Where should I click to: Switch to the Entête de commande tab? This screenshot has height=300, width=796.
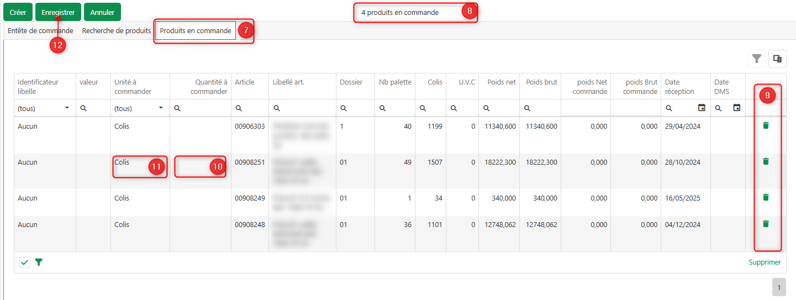click(x=40, y=31)
